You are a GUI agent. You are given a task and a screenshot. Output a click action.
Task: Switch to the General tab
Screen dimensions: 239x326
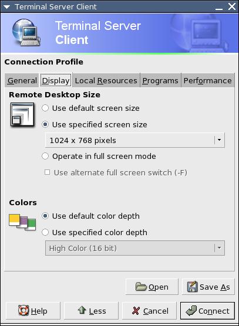(22, 80)
